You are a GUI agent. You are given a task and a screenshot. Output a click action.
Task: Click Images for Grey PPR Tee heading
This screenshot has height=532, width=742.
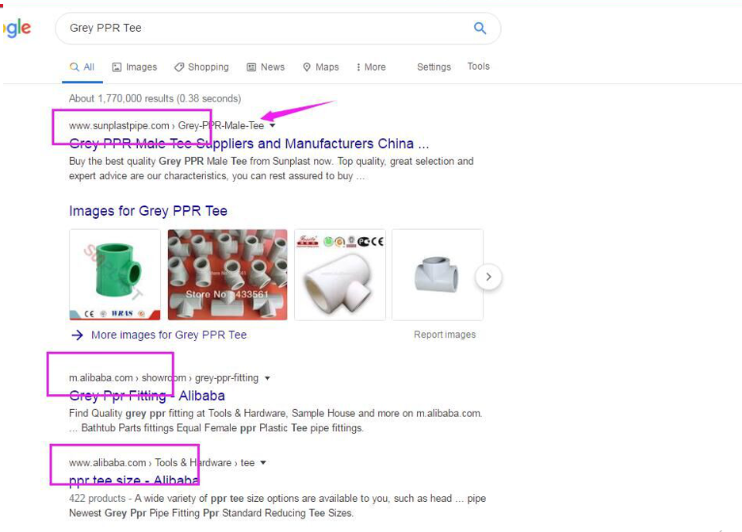(148, 211)
